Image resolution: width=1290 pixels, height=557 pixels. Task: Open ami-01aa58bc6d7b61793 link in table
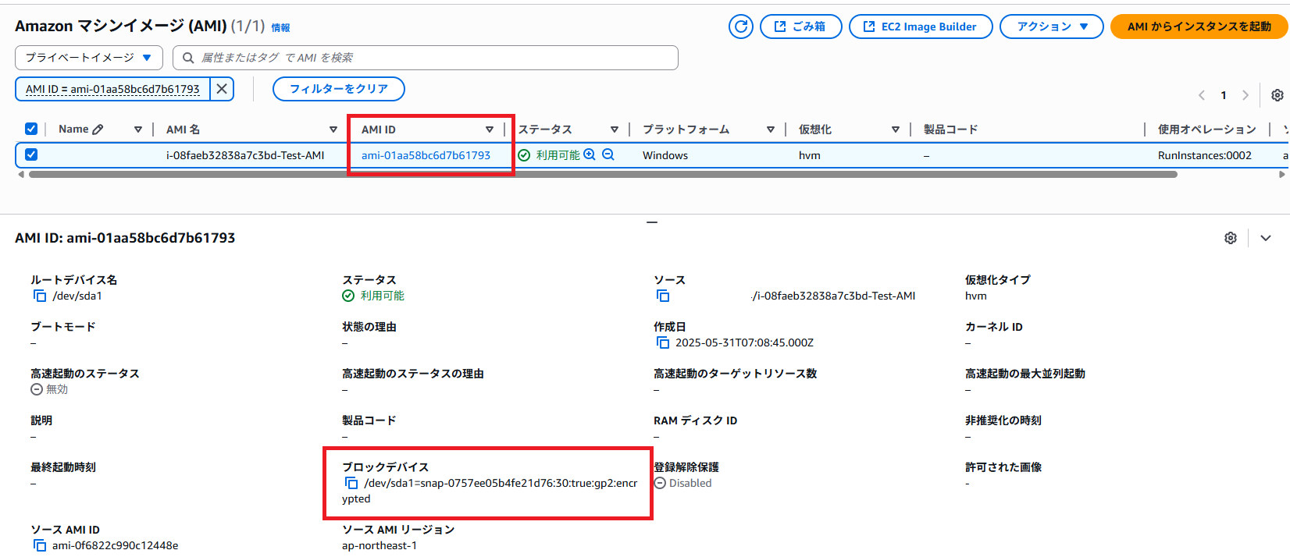tap(426, 155)
